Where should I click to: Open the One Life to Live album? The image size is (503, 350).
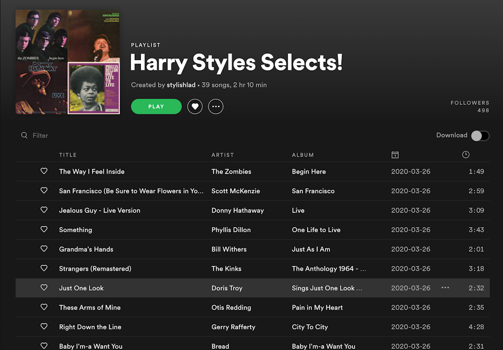[x=316, y=230]
